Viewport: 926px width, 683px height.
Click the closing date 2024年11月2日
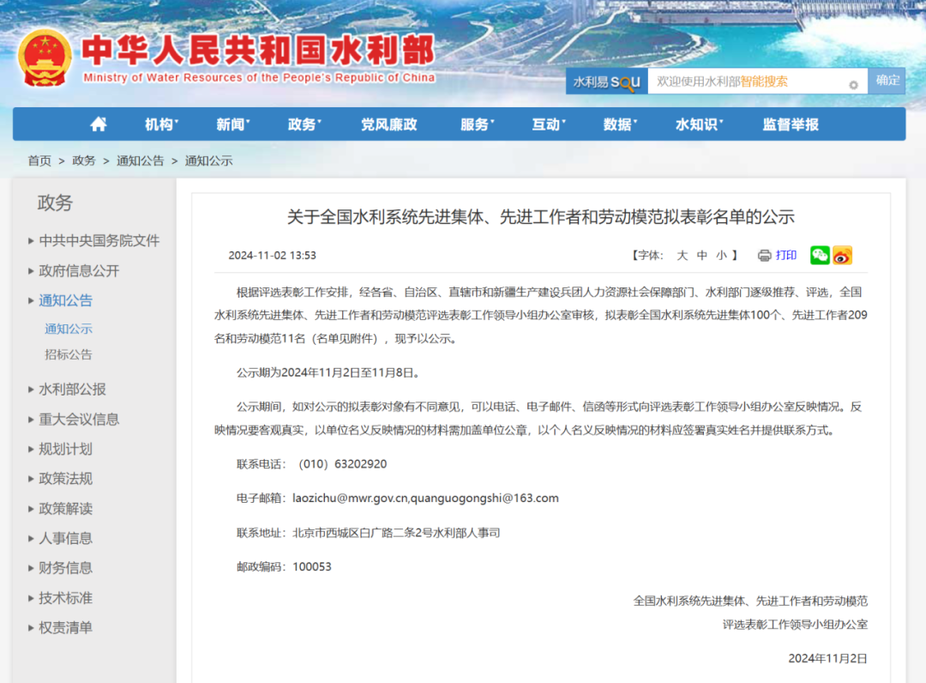(828, 658)
